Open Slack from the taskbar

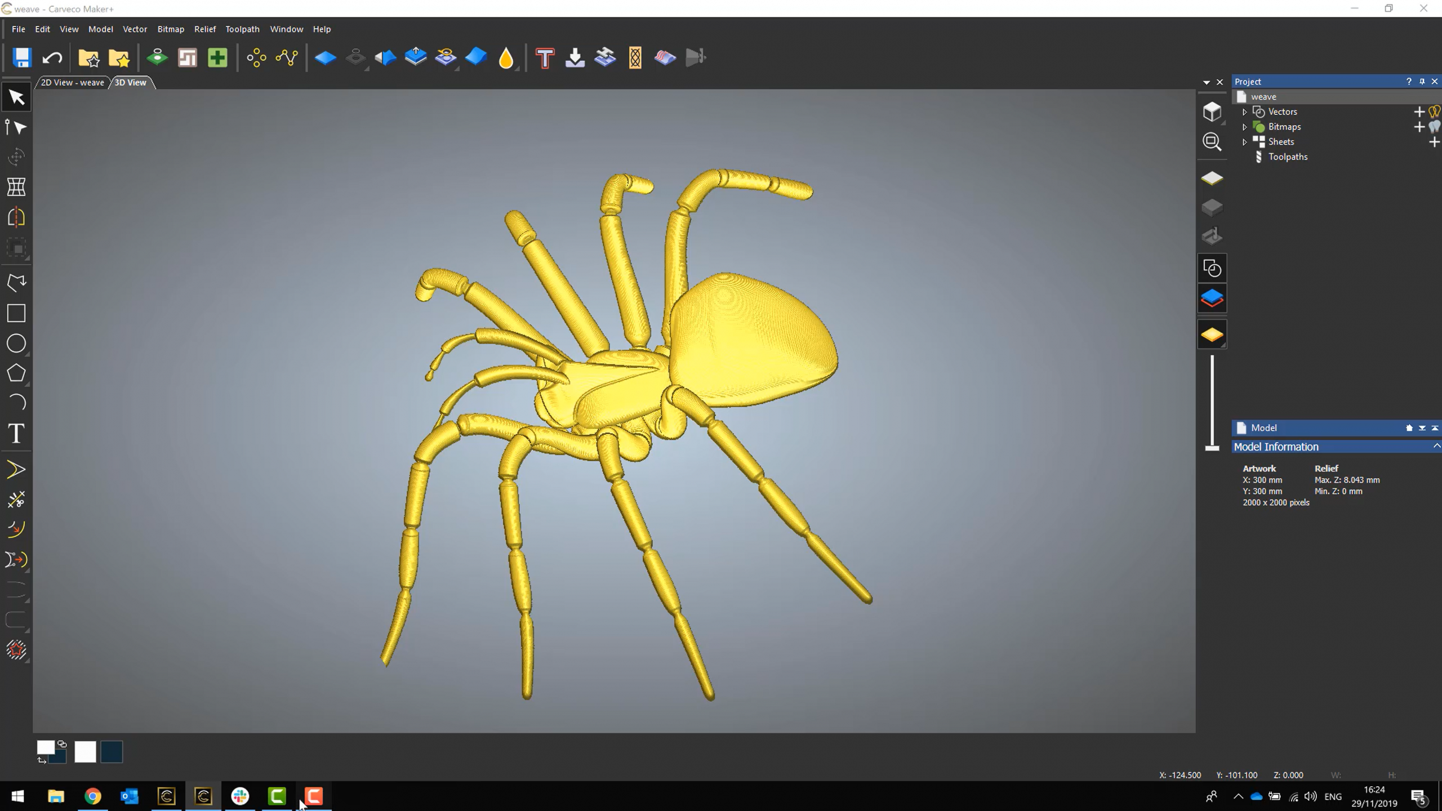coord(239,796)
